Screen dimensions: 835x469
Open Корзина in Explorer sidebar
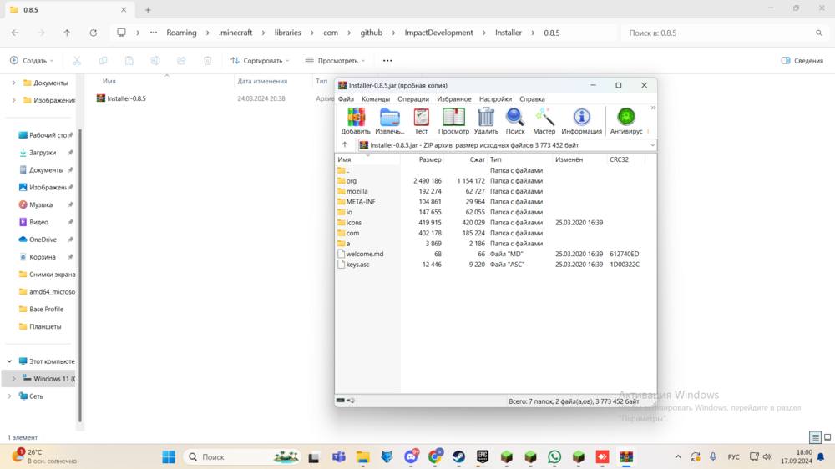coord(43,256)
